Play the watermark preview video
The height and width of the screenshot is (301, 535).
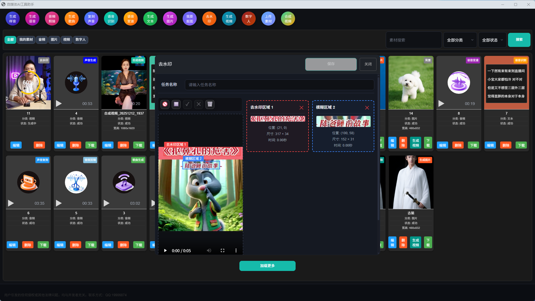(x=166, y=250)
